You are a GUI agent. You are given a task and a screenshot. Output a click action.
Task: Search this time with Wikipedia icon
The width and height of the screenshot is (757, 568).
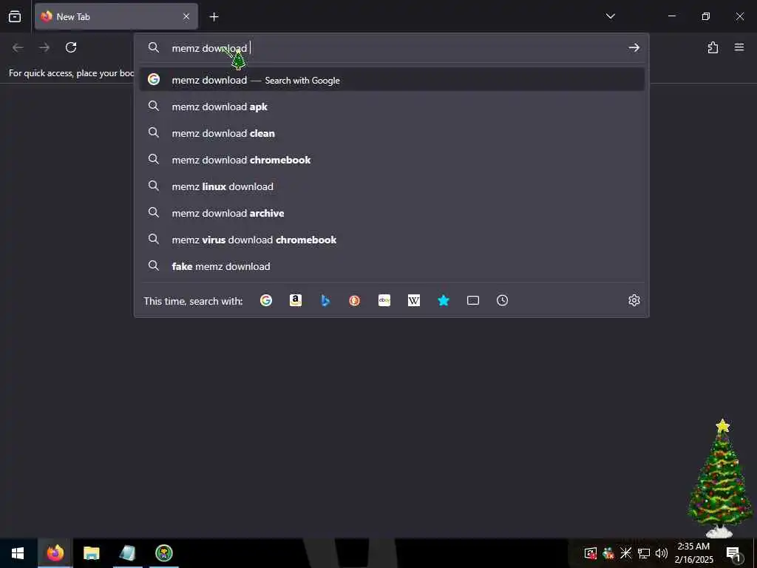414,300
